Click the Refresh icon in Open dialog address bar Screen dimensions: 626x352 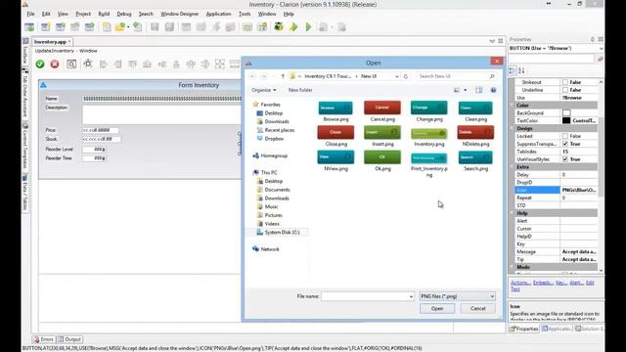click(406, 76)
